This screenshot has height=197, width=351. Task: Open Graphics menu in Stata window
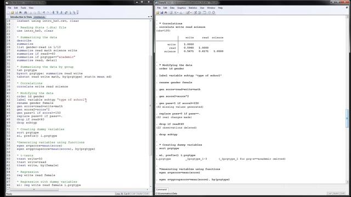tap(182, 8)
